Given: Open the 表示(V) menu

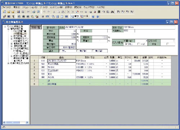Looking at the screenshot, I should click(x=68, y=7).
